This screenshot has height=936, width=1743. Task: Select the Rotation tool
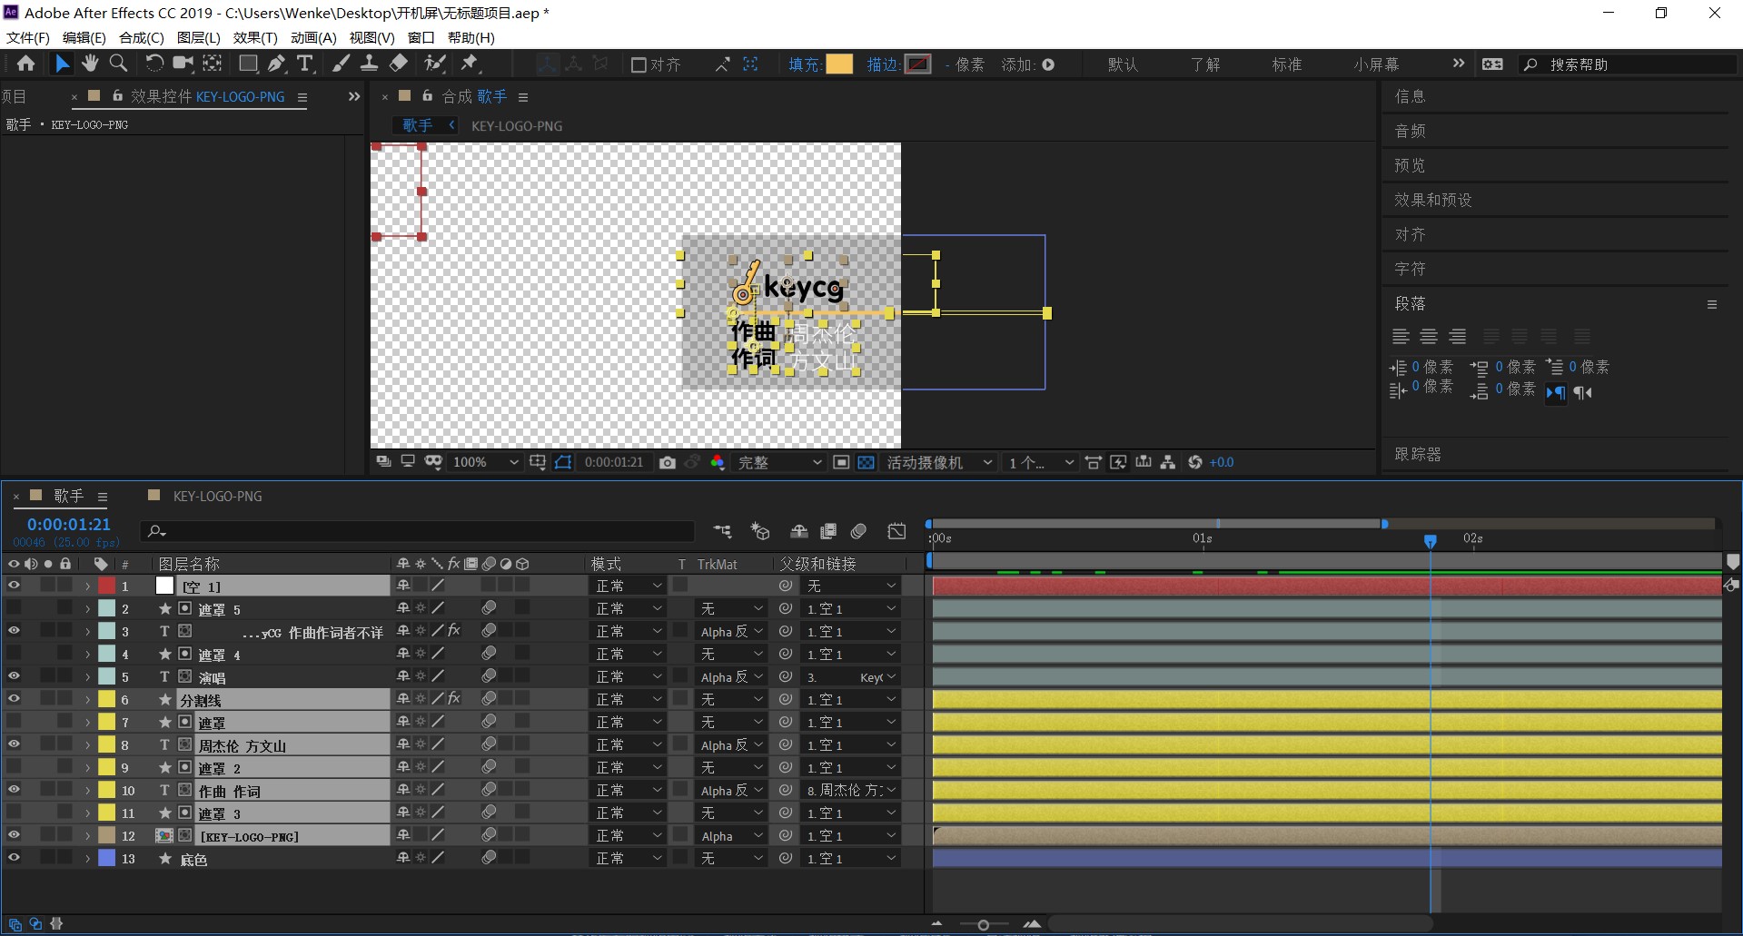(x=154, y=64)
